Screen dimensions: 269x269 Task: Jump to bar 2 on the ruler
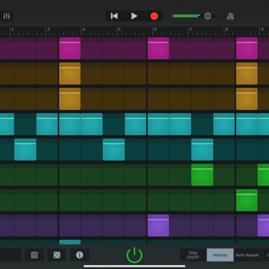[13, 29]
